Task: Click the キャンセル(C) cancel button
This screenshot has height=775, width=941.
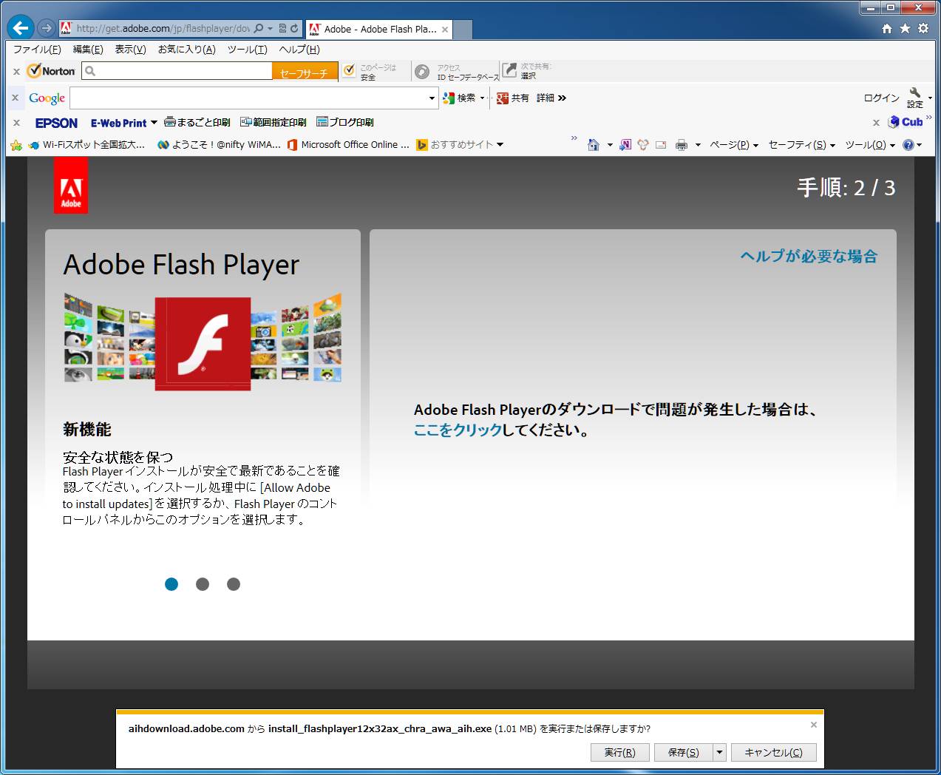Action: coord(773,752)
